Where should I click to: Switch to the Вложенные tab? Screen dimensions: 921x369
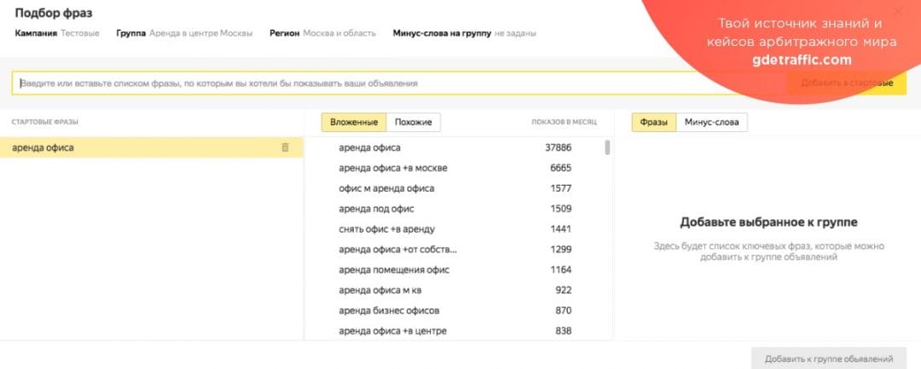354,122
